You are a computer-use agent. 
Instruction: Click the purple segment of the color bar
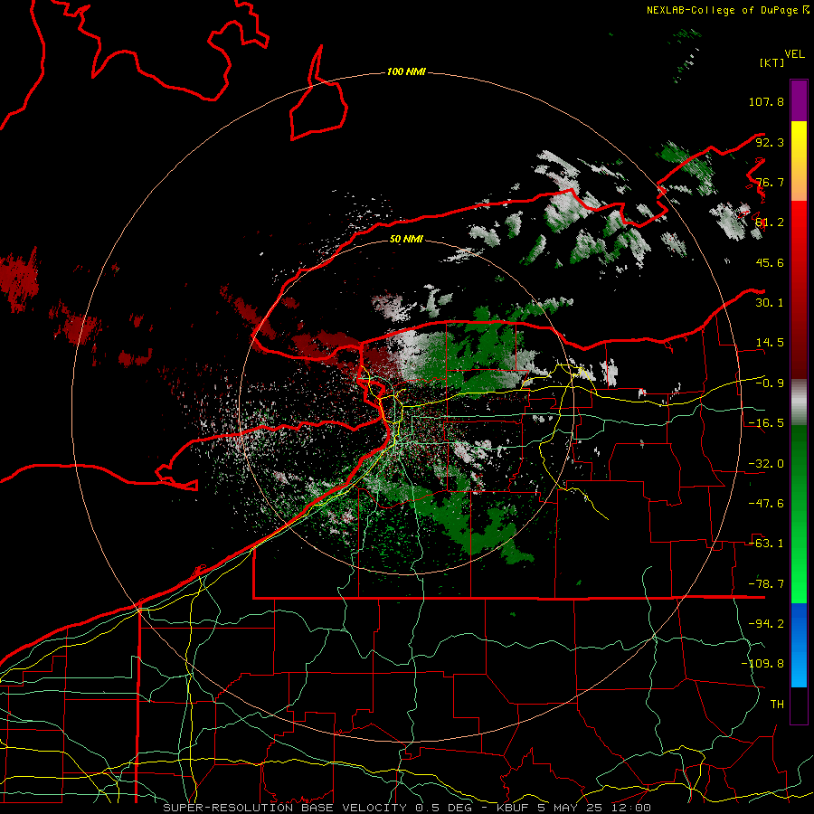pyautogui.click(x=799, y=100)
